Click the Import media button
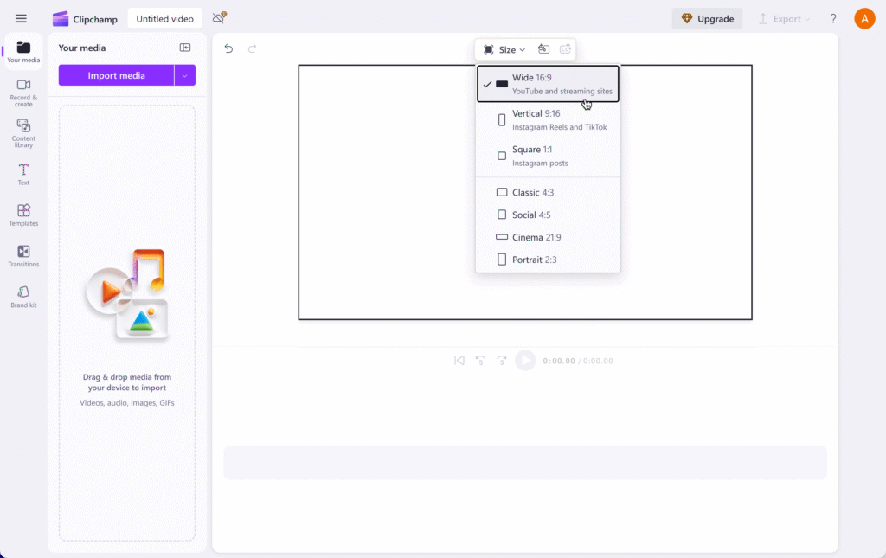This screenshot has height=558, width=886. [116, 75]
